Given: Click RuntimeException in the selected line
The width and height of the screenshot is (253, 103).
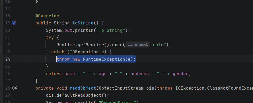Looking at the screenshot, I should point(104,59).
